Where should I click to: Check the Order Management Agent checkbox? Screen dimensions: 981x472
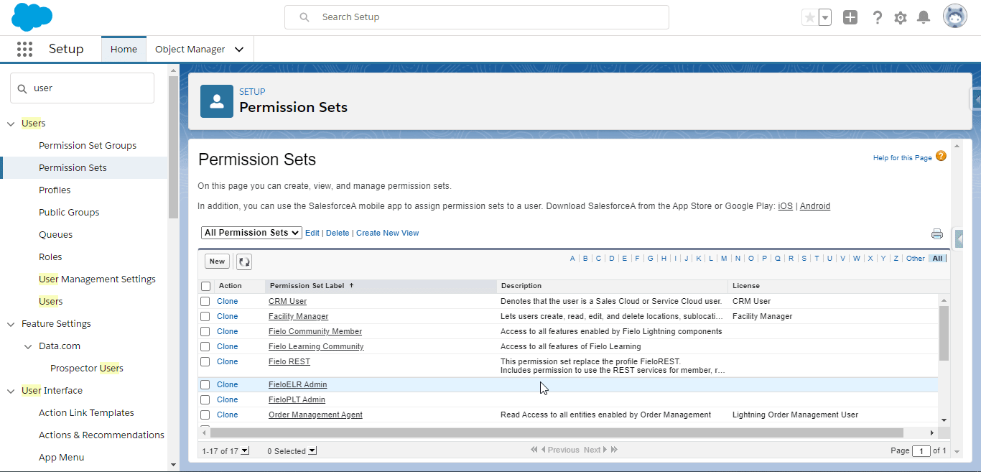coord(205,415)
